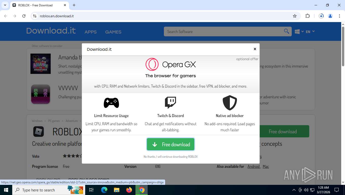345x195 pixels.
Task: Click the Chrome taskbar icon
Action: click(x=142, y=190)
